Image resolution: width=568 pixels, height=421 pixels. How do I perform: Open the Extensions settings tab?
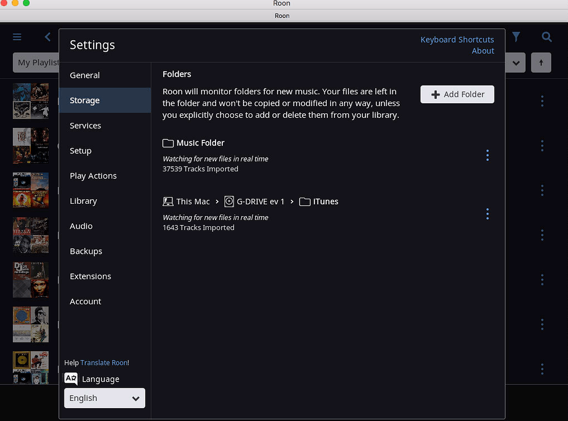(105, 276)
